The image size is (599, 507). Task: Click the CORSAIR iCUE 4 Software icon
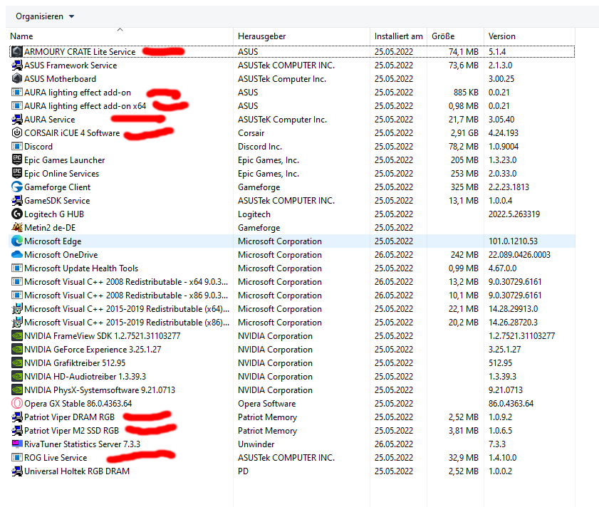[17, 133]
